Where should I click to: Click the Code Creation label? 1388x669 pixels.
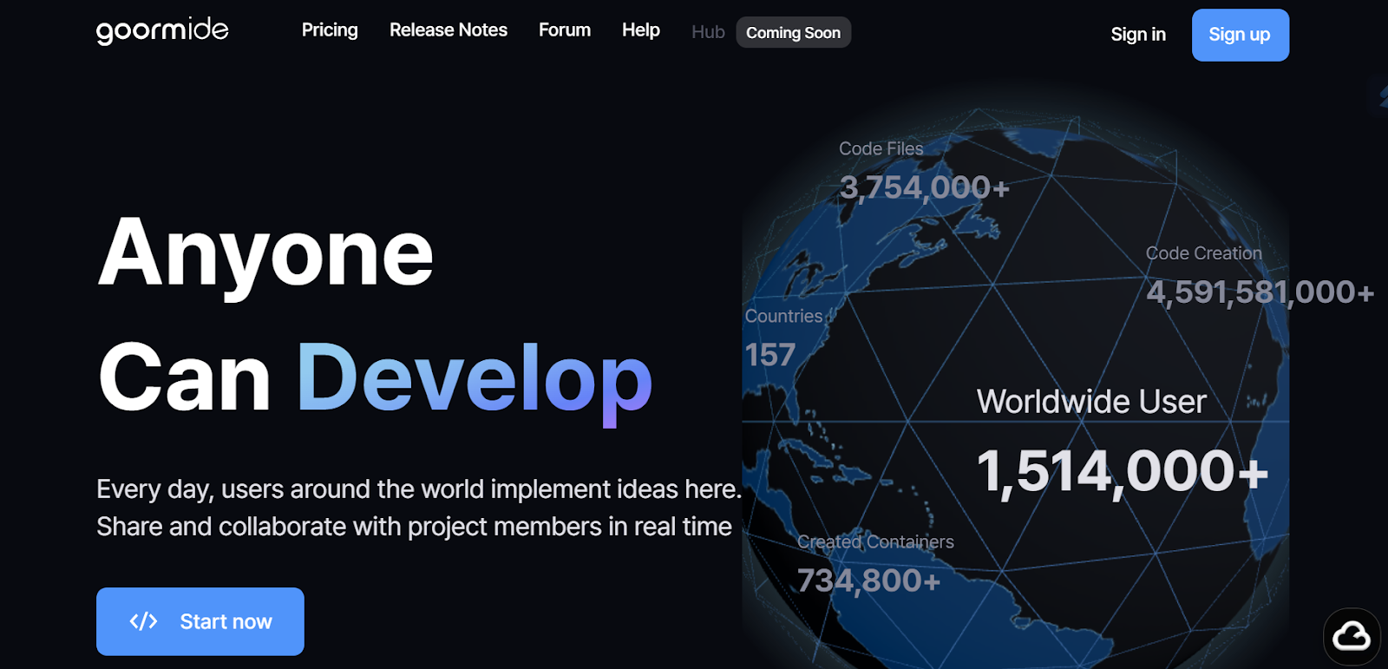point(1204,253)
